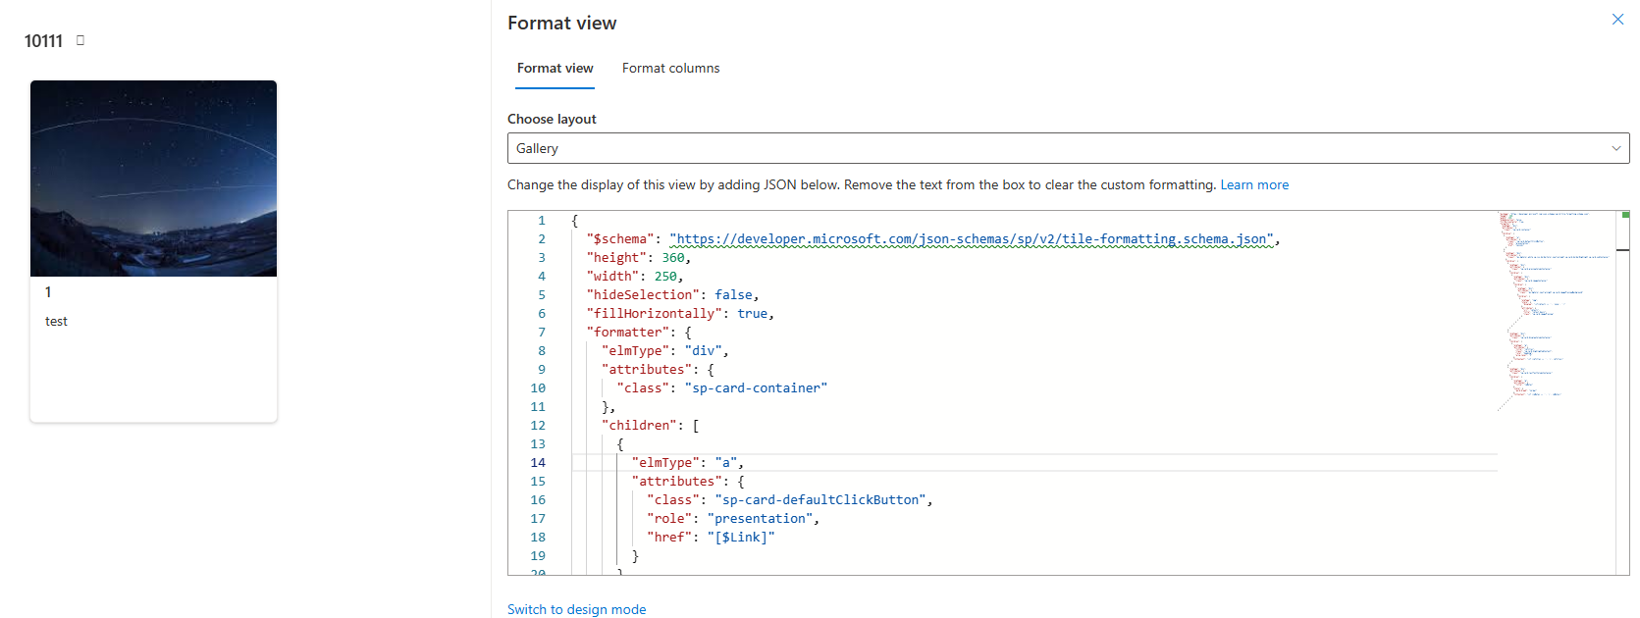The height and width of the screenshot is (618, 1640).
Task: Click the Choose layout label
Action: point(552,119)
